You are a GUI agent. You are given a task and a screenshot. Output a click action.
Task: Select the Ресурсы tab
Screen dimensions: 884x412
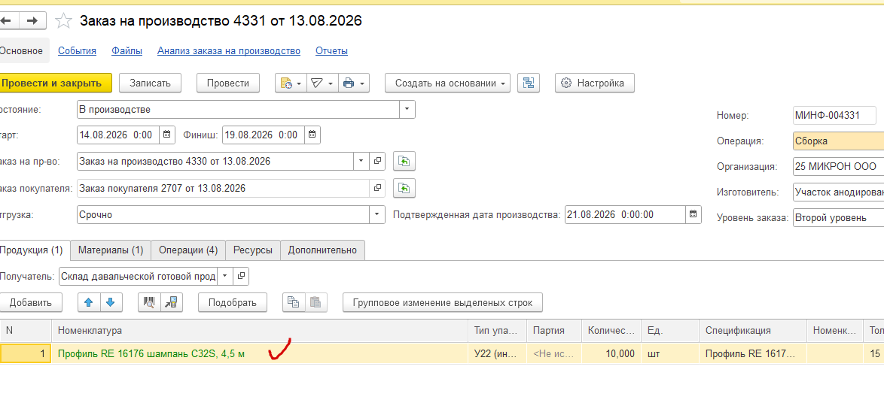coord(253,250)
